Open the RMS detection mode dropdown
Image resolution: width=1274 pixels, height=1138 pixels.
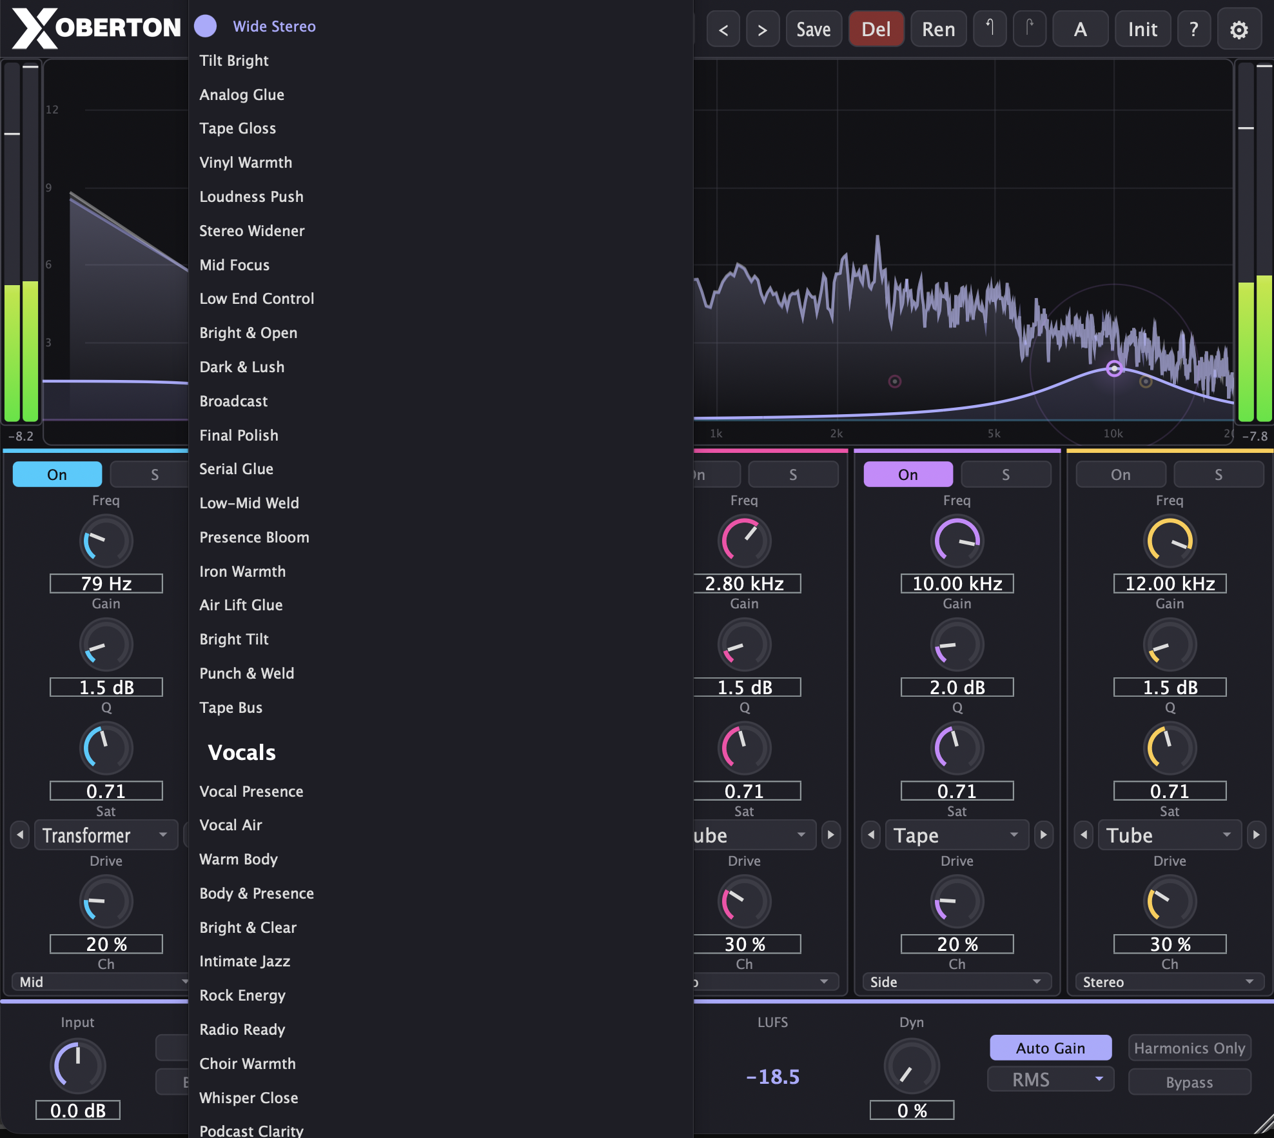pos(1051,1079)
